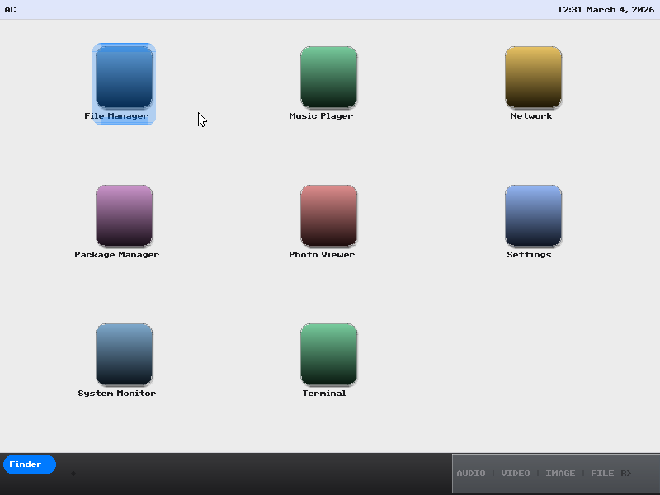Viewport: 660px width, 495px height.
Task: Click the small diamond marker on the taskbar
Action: (73, 473)
